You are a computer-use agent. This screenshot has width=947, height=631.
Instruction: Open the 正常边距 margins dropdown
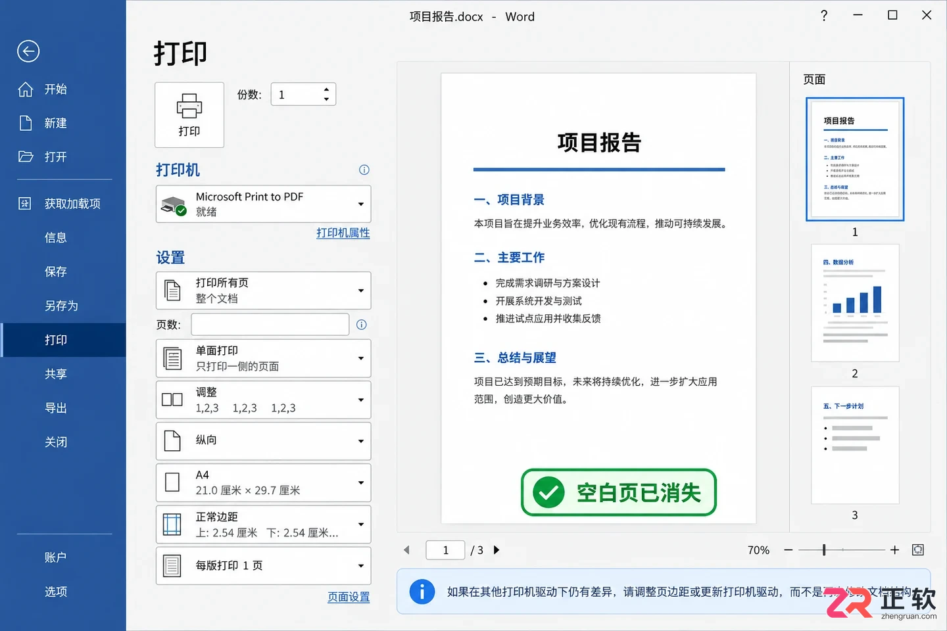[263, 525]
